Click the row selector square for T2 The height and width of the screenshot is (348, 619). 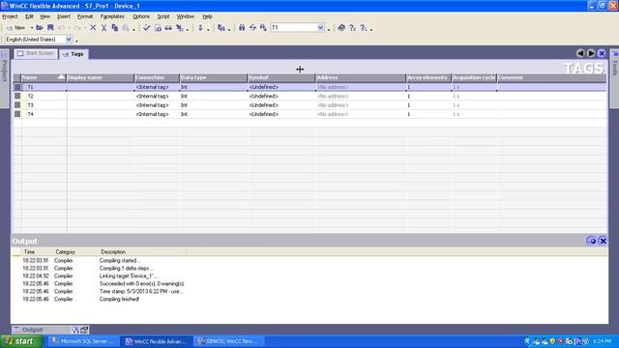[x=17, y=96]
